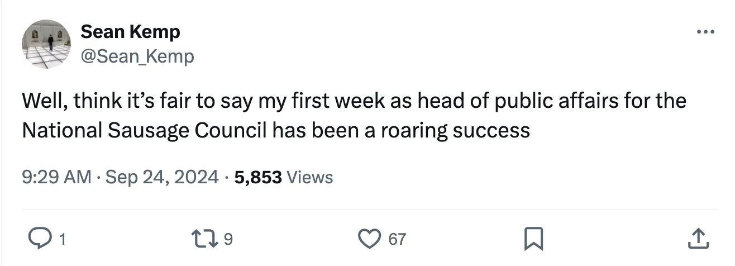Select the Sep 24, 2024 date
Viewport: 735px width, 266px height.
[161, 178]
